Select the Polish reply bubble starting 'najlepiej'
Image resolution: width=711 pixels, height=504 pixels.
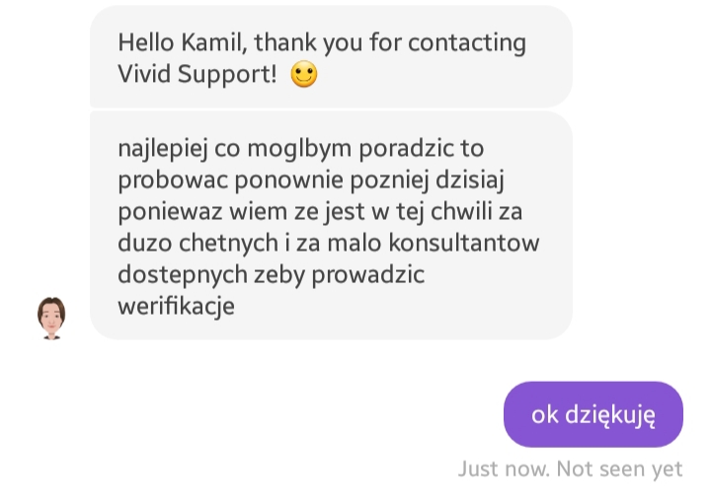click(331, 226)
